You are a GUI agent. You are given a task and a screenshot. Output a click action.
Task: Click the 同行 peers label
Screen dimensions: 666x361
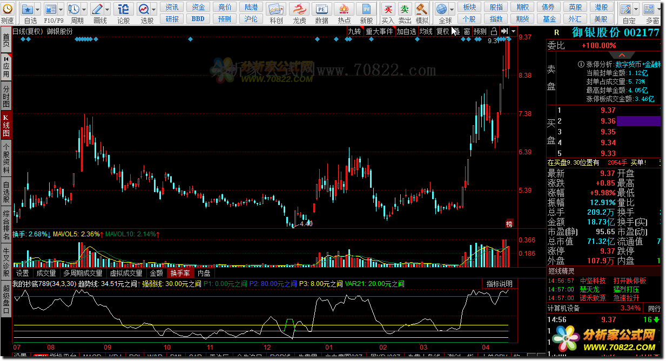click(x=654, y=308)
